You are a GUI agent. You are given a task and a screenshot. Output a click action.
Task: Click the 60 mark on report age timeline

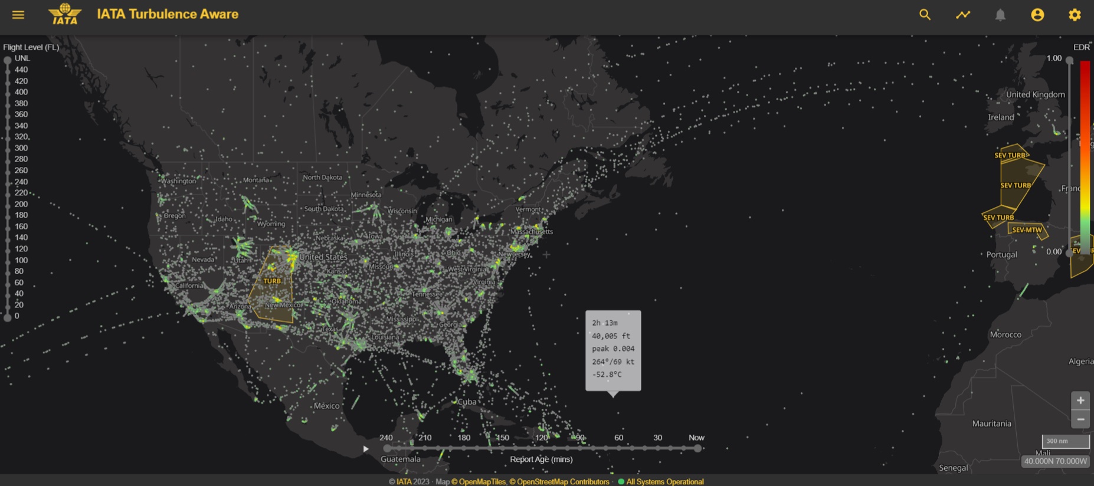coord(618,438)
